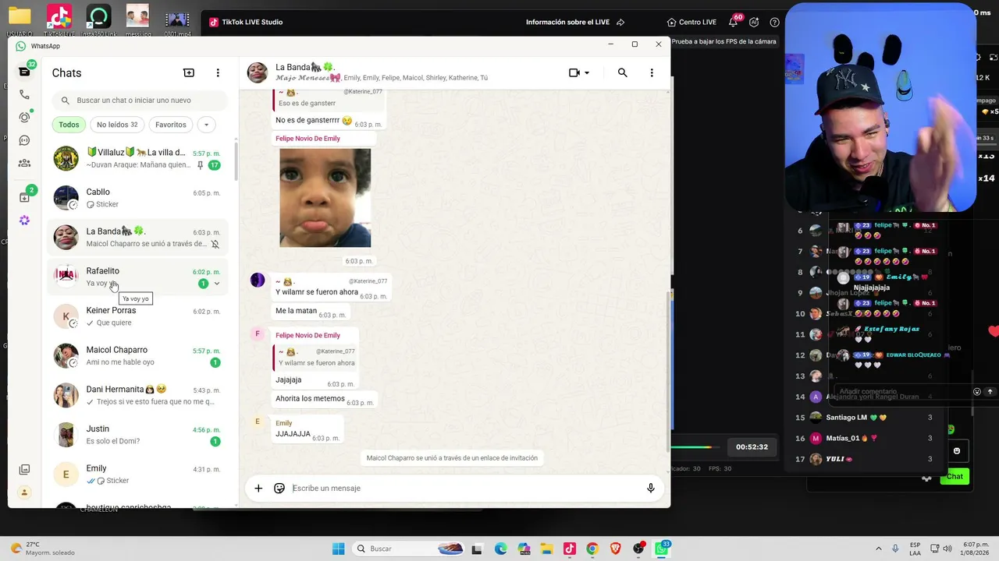Open Google Chrome from the taskbar
The height and width of the screenshot is (561, 999).
592,549
